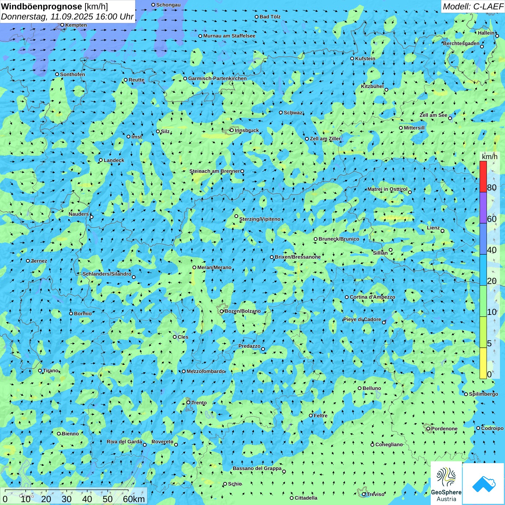This screenshot has height=505, width=505.
Task: Click the Brixen/Bressanone label
Action: click(298, 257)
